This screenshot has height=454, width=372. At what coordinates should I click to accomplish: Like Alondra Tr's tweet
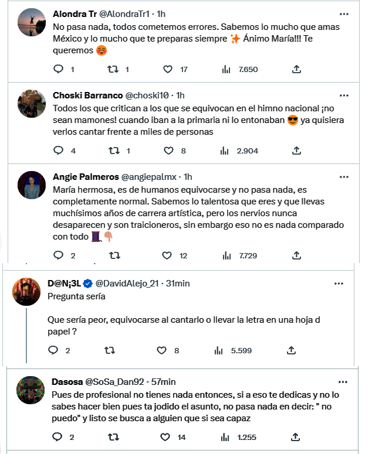[x=168, y=69]
